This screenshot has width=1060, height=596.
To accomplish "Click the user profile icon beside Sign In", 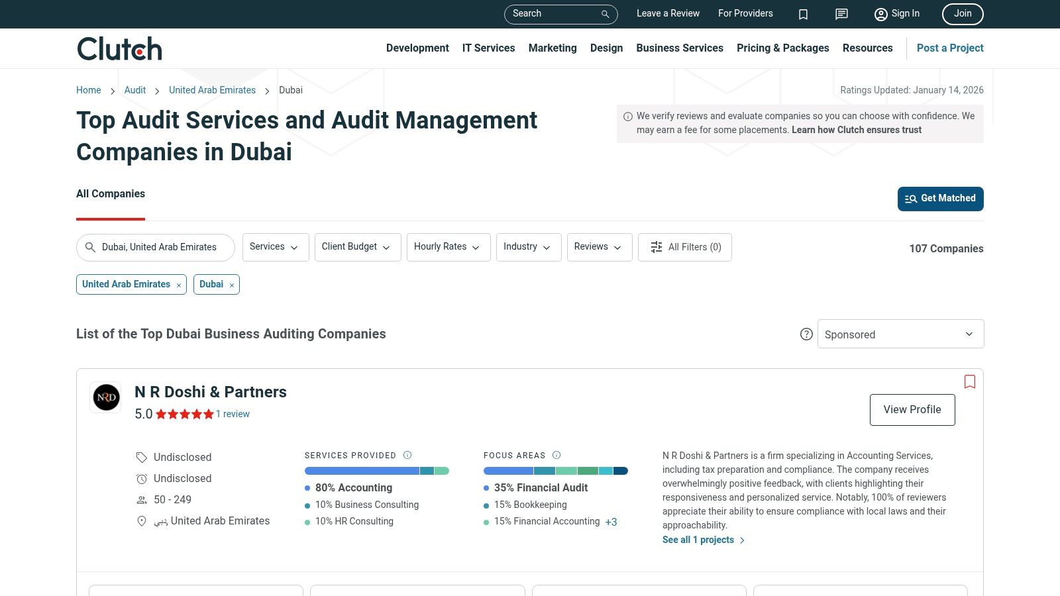I will point(880,14).
